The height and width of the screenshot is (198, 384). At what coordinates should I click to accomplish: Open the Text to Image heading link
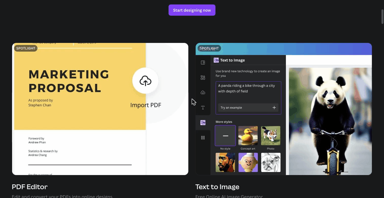click(x=217, y=187)
